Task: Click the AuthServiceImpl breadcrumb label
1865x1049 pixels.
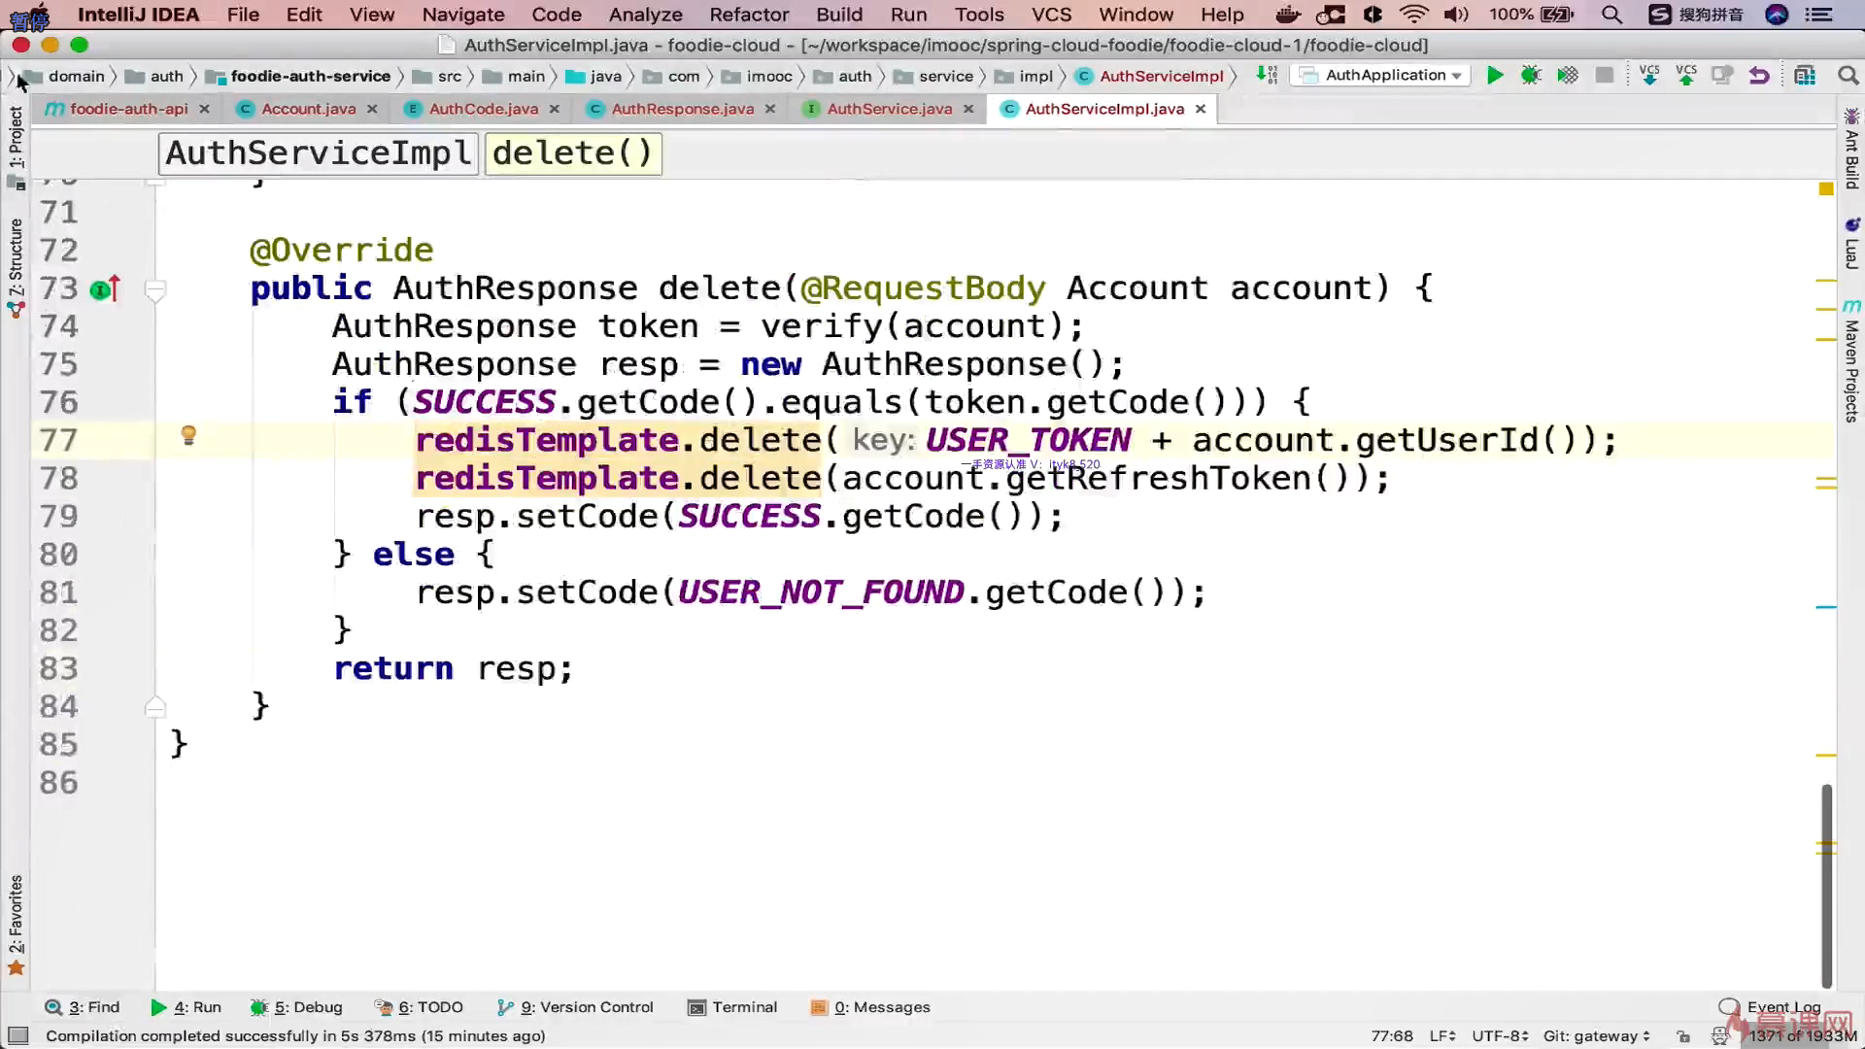Action: 318,153
